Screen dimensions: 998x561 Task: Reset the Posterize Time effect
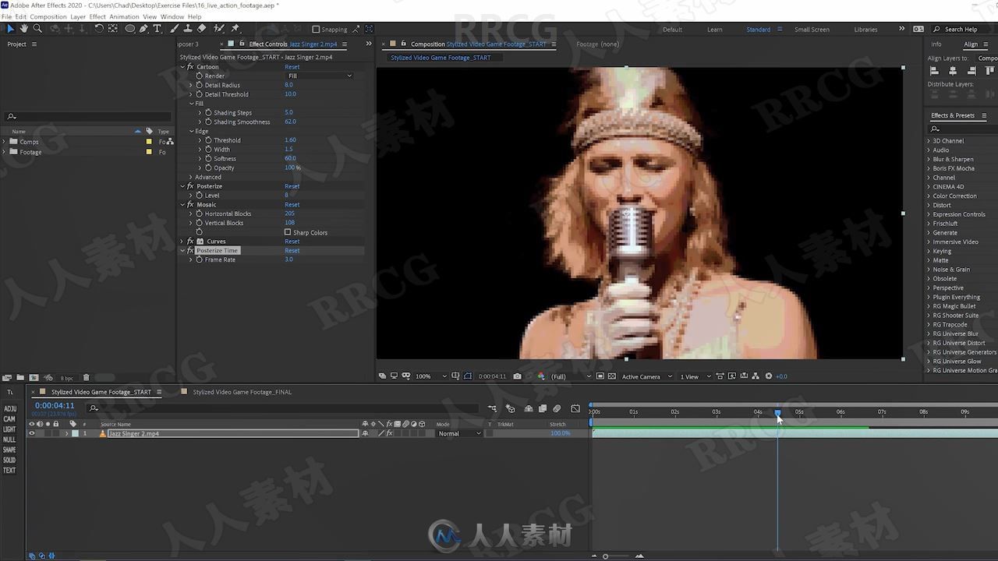point(292,251)
